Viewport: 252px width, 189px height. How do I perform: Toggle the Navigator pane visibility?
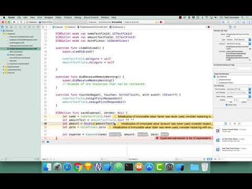click(x=239, y=22)
